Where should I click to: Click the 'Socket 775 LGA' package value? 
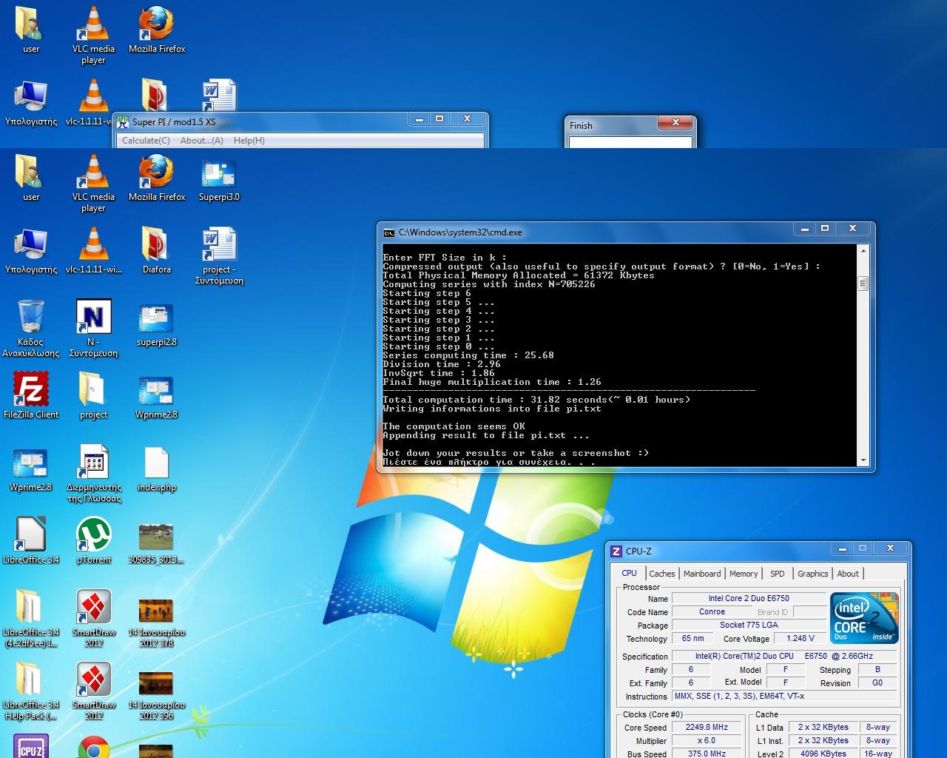coord(749,625)
